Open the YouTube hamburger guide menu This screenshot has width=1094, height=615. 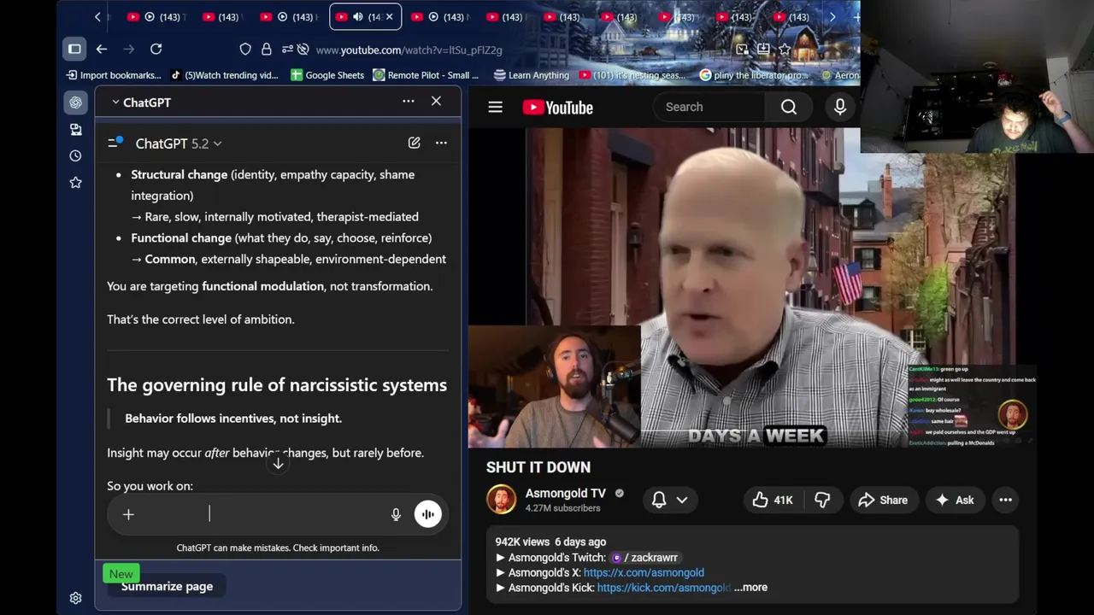pyautogui.click(x=495, y=107)
